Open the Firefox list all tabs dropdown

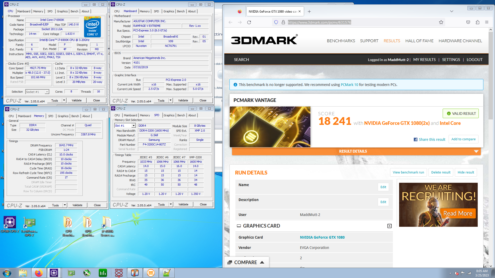pos(451,11)
